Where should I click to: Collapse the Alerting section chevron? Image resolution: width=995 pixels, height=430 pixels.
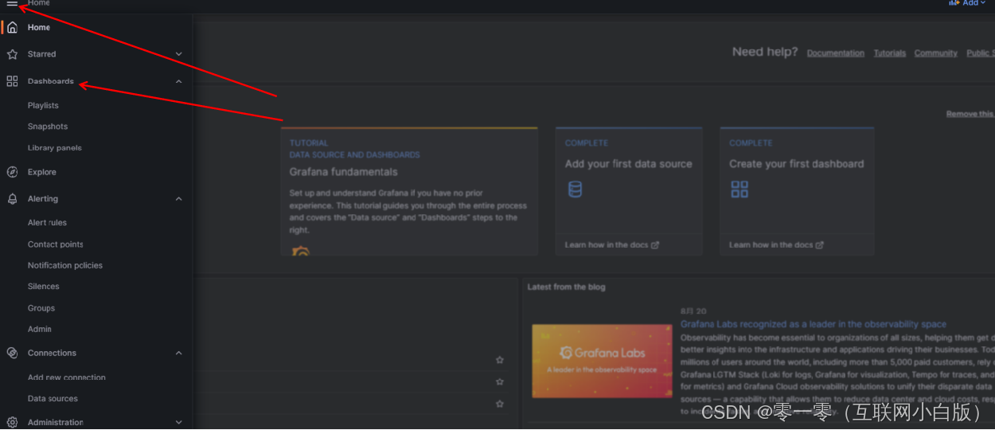[x=178, y=199]
